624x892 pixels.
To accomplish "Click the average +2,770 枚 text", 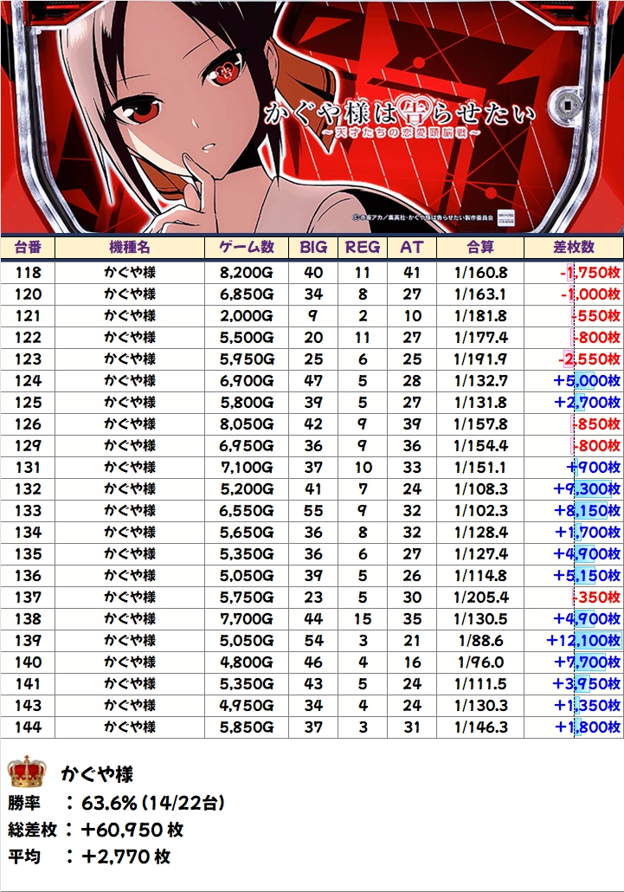I will point(125,856).
